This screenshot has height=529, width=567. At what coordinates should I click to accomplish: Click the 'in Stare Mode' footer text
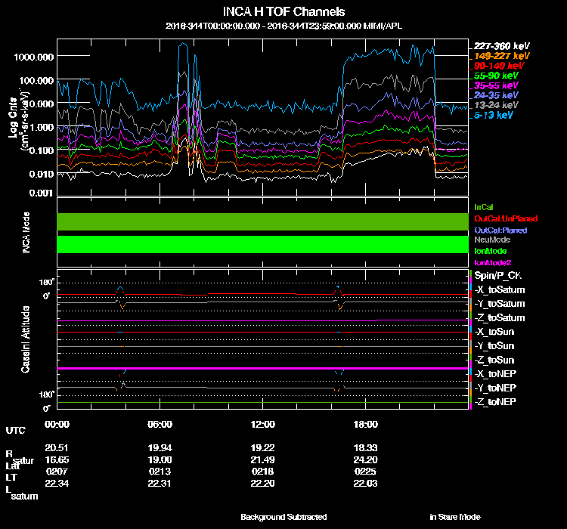tap(455, 517)
